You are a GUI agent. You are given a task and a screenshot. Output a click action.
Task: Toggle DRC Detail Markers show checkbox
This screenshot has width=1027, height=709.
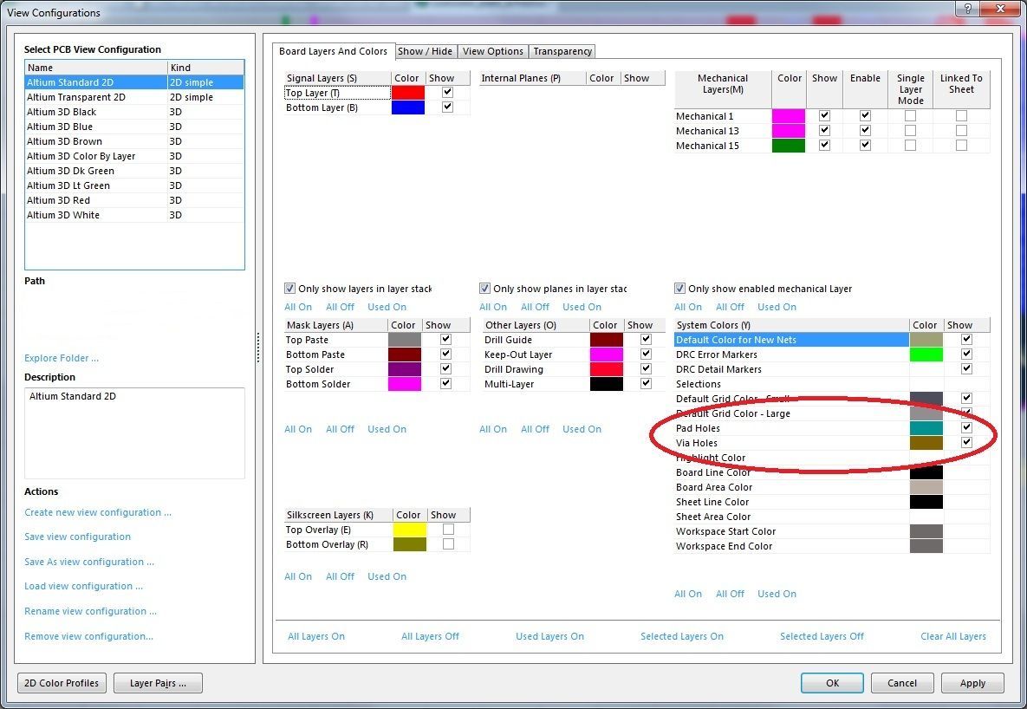(966, 368)
